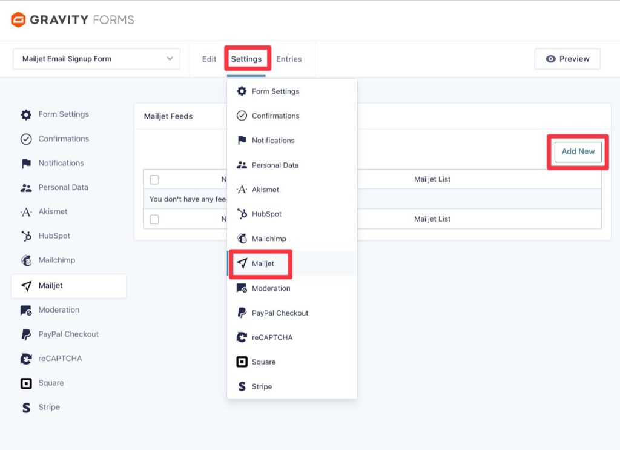This screenshot has width=620, height=450.
Task: Click the eye icon on Preview button
Action: click(550, 59)
